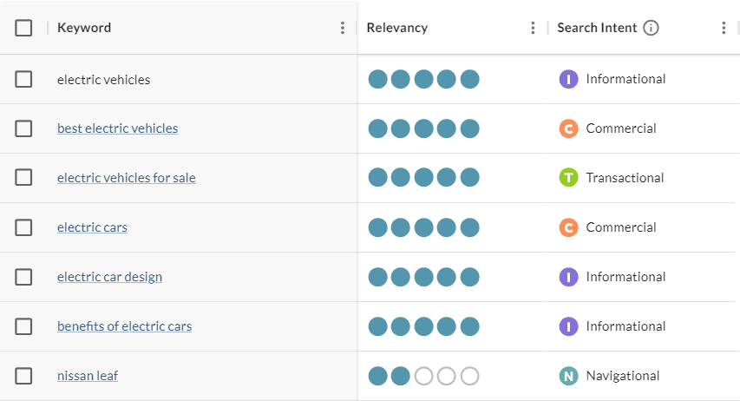Click the Transactional intent badge icon
740x401 pixels.
[x=568, y=178]
